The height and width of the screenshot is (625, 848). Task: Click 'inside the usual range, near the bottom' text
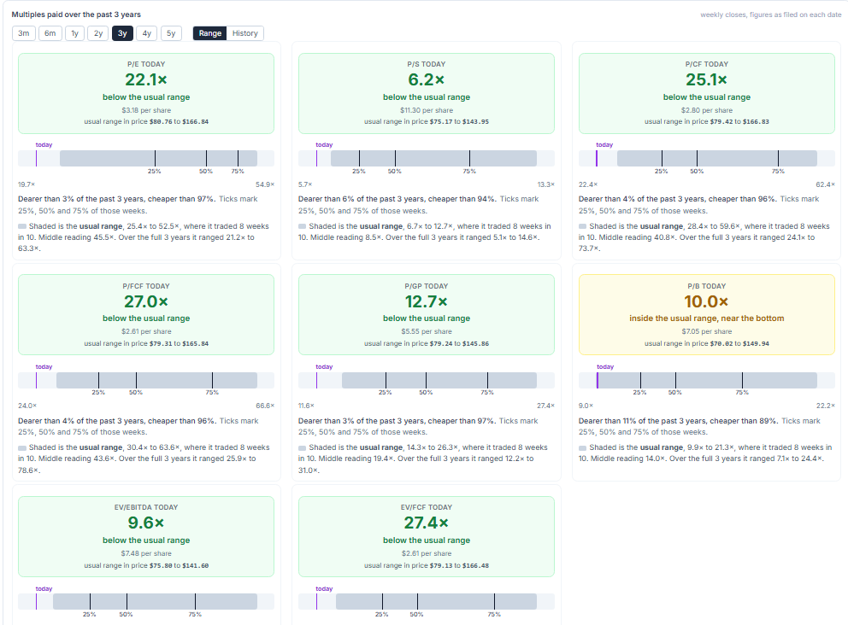[706, 318]
